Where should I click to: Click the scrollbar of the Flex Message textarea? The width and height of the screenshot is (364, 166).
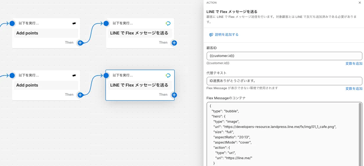[x=360, y=134]
